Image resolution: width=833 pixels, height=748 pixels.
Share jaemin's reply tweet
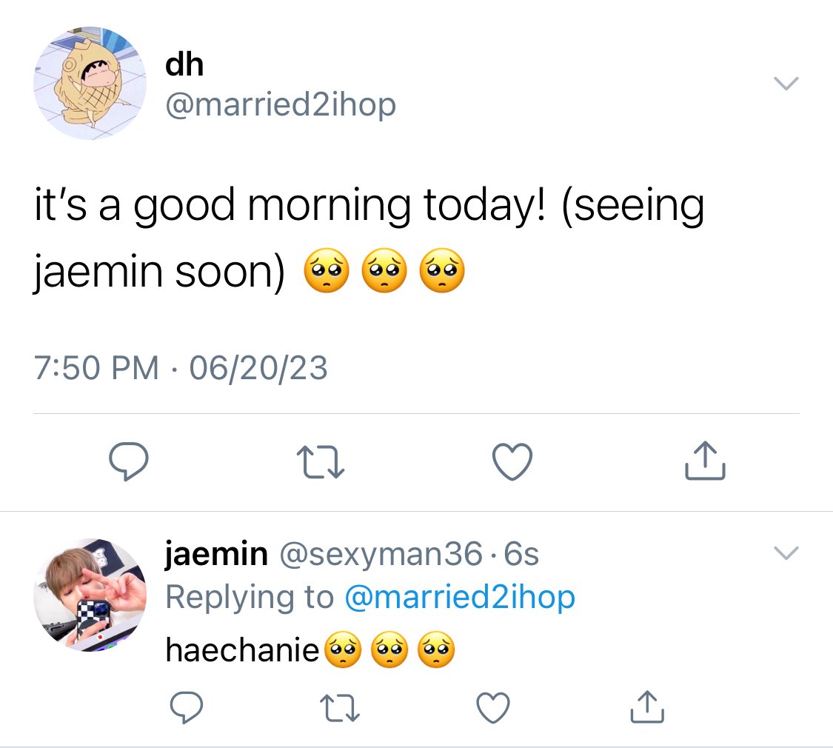[x=647, y=707]
